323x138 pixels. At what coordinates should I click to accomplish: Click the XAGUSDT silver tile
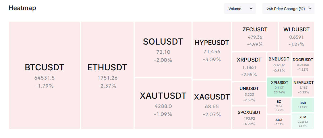(x=212, y=105)
